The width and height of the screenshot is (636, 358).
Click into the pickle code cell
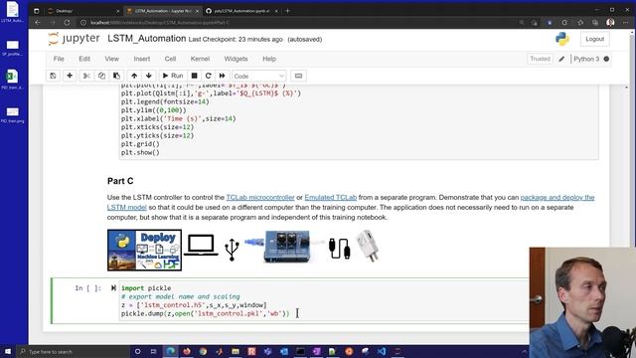tap(324, 300)
